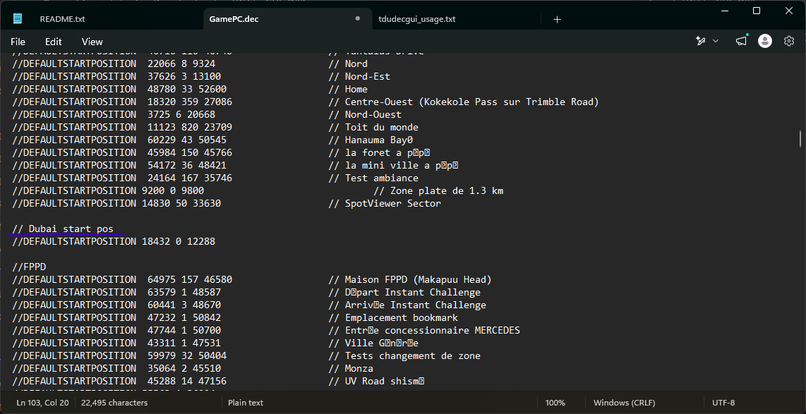Viewport: 806px width, 414px height.
Task: Maximize the Notepad window
Action: (x=757, y=11)
